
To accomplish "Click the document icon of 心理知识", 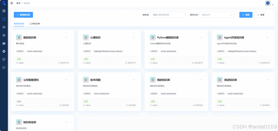I will click(86, 37).
